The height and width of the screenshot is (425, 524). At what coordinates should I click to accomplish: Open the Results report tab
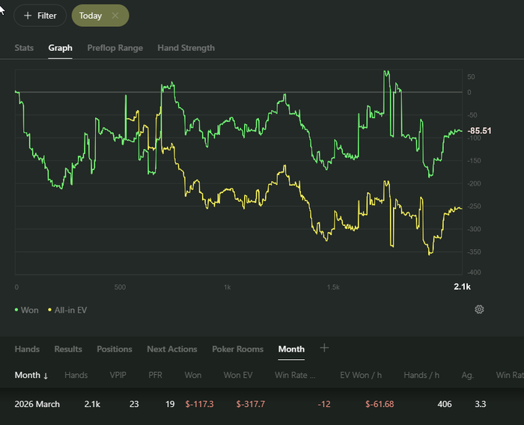point(68,349)
